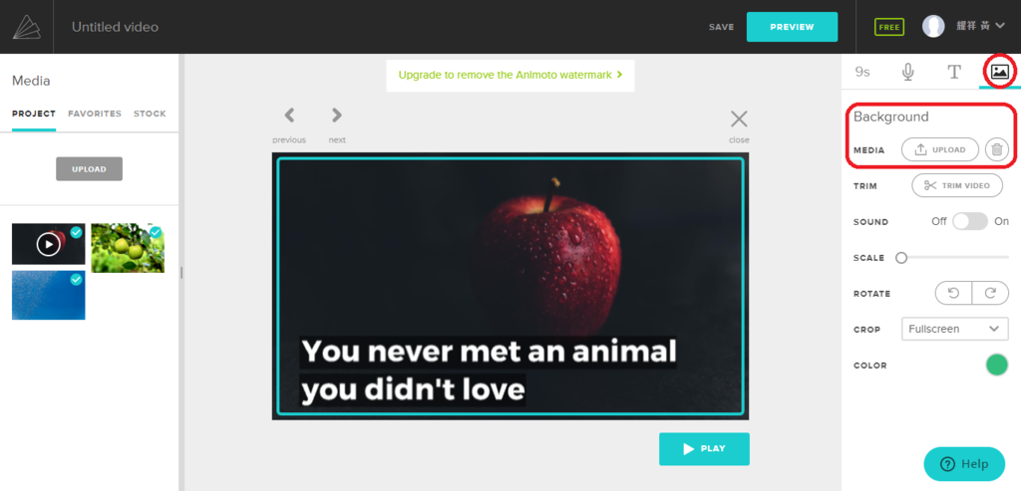Click the Trim Video button
Screen dimensions: 1021x491
(x=960, y=186)
